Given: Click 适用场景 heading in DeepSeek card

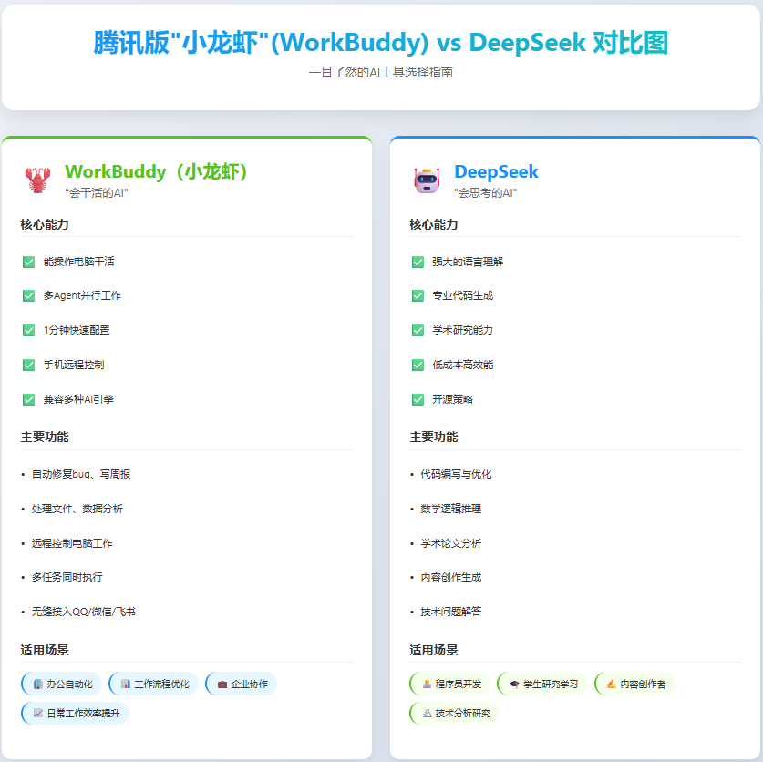Looking at the screenshot, I should pyautogui.click(x=434, y=650).
